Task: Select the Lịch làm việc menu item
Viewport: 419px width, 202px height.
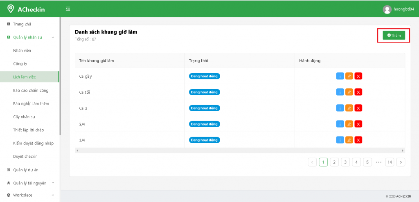Action: coord(29,77)
